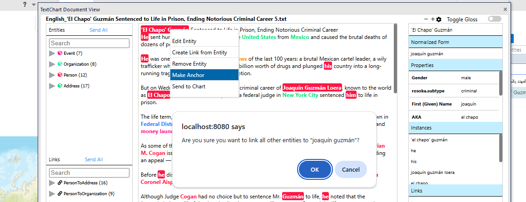
Task: Click Send All next to Entities
Action: tap(99, 30)
